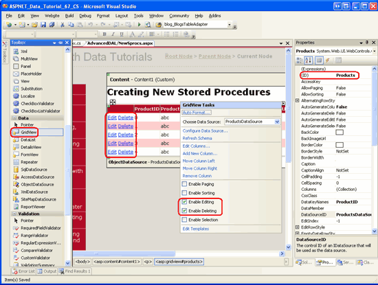This screenshot has width=378, height=285.
Task: Open the Error List tab
Action: click(x=23, y=271)
